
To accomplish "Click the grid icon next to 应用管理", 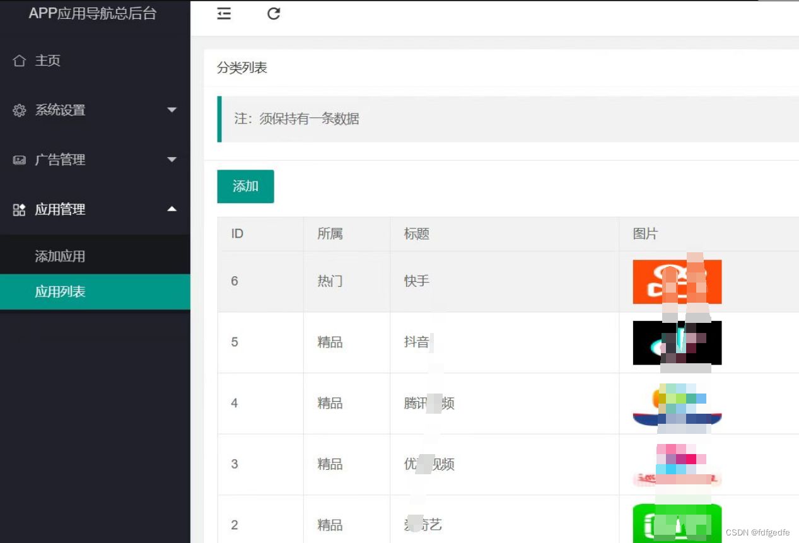I will 18,209.
